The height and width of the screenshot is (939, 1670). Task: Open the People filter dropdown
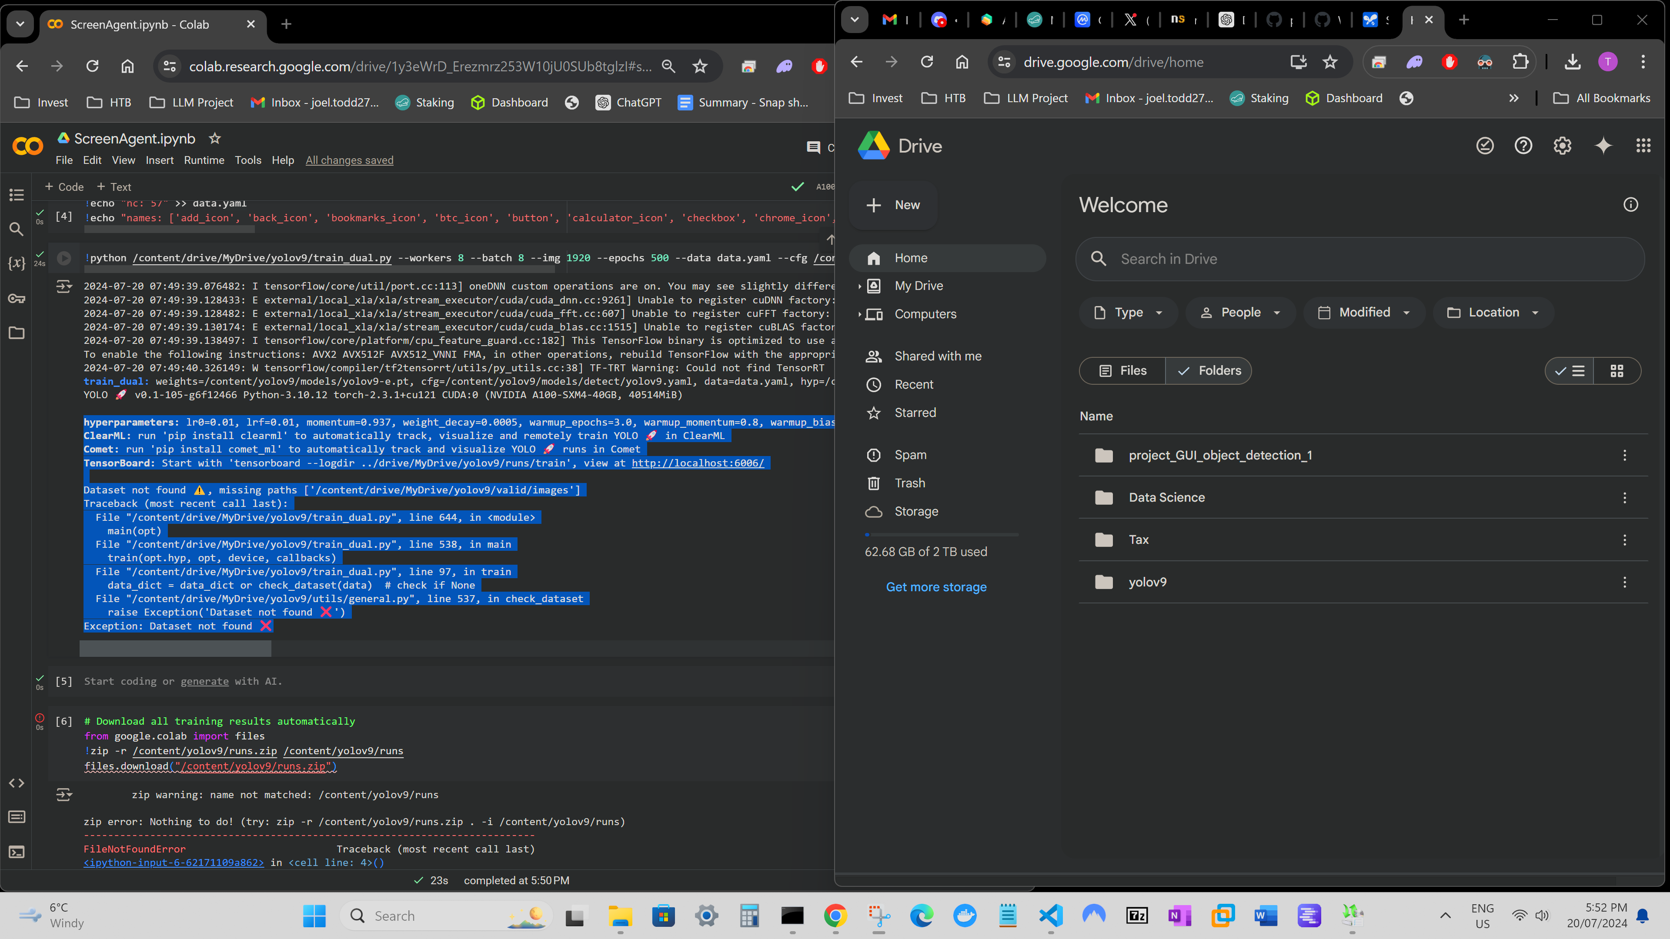1240,313
